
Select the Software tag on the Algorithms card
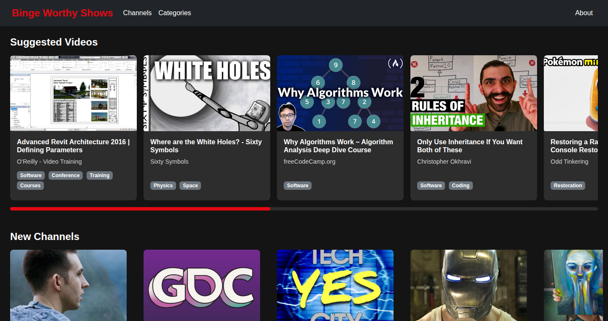point(298,186)
